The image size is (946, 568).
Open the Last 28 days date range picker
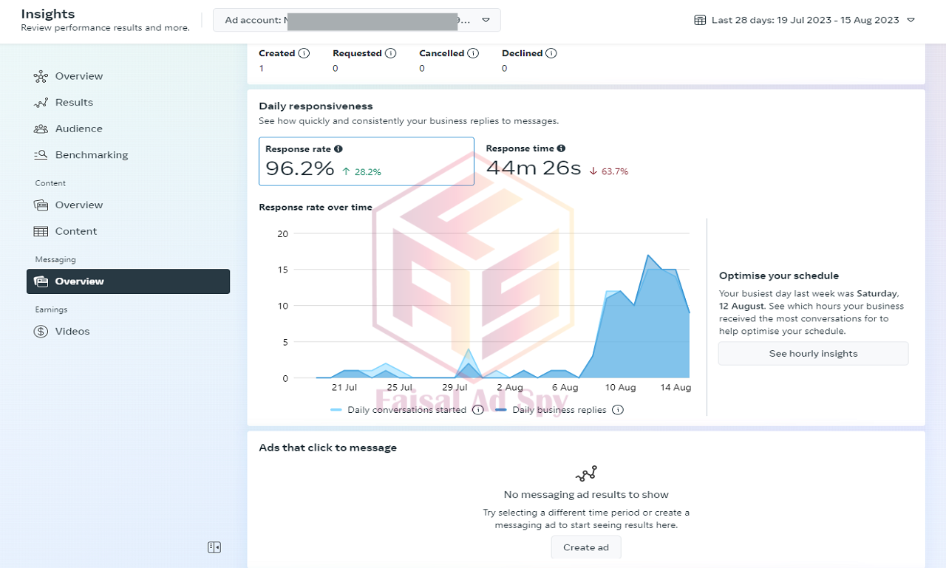coord(805,20)
